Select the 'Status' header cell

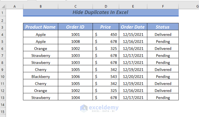click(163, 27)
